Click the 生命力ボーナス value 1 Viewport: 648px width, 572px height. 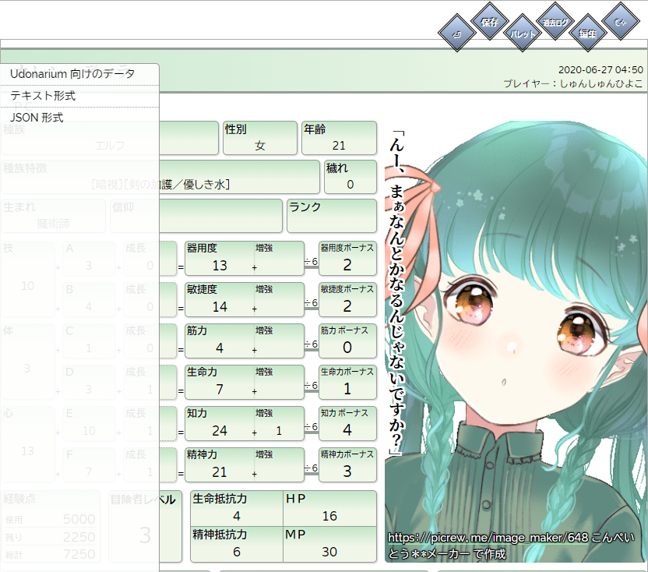point(347,389)
